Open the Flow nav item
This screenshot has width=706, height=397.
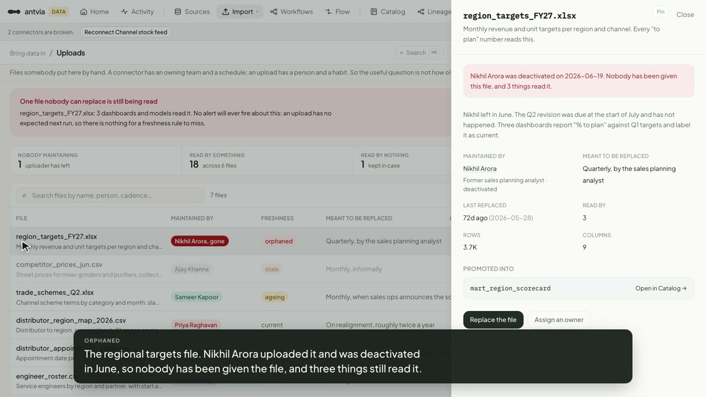point(338,12)
